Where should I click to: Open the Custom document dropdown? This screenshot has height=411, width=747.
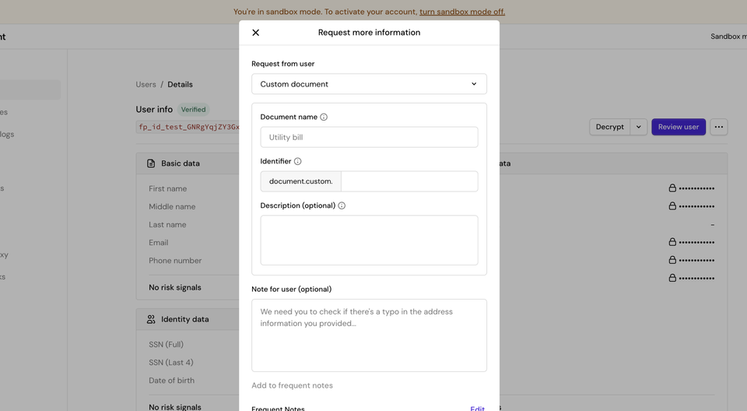[x=369, y=84]
